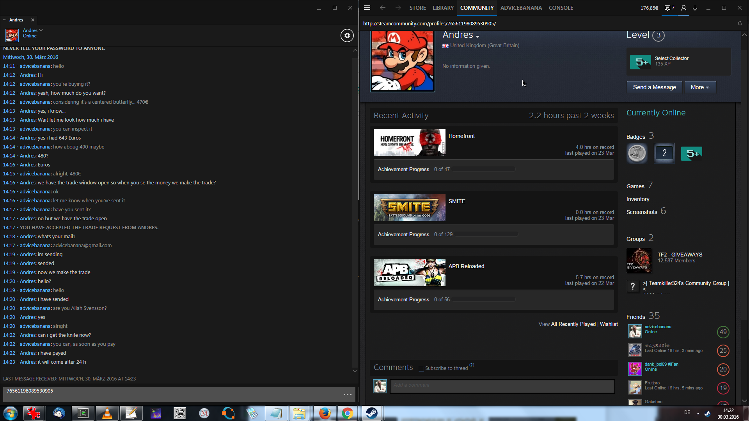Reload the page with refresh icon
Image resolution: width=749 pixels, height=421 pixels.
(740, 23)
